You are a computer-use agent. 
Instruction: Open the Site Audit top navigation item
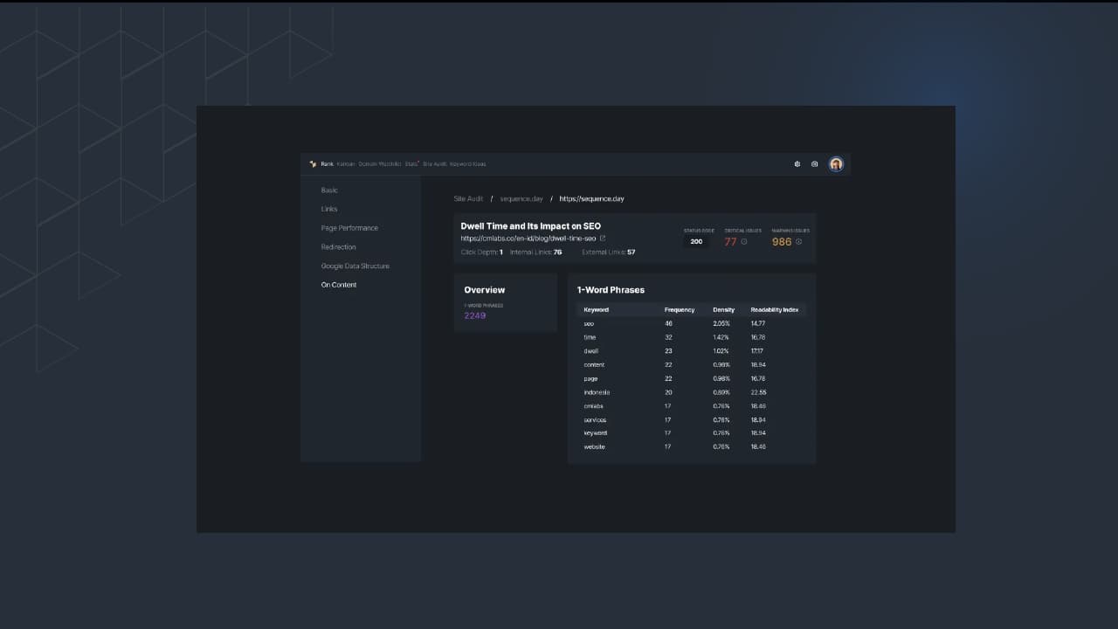pos(434,164)
